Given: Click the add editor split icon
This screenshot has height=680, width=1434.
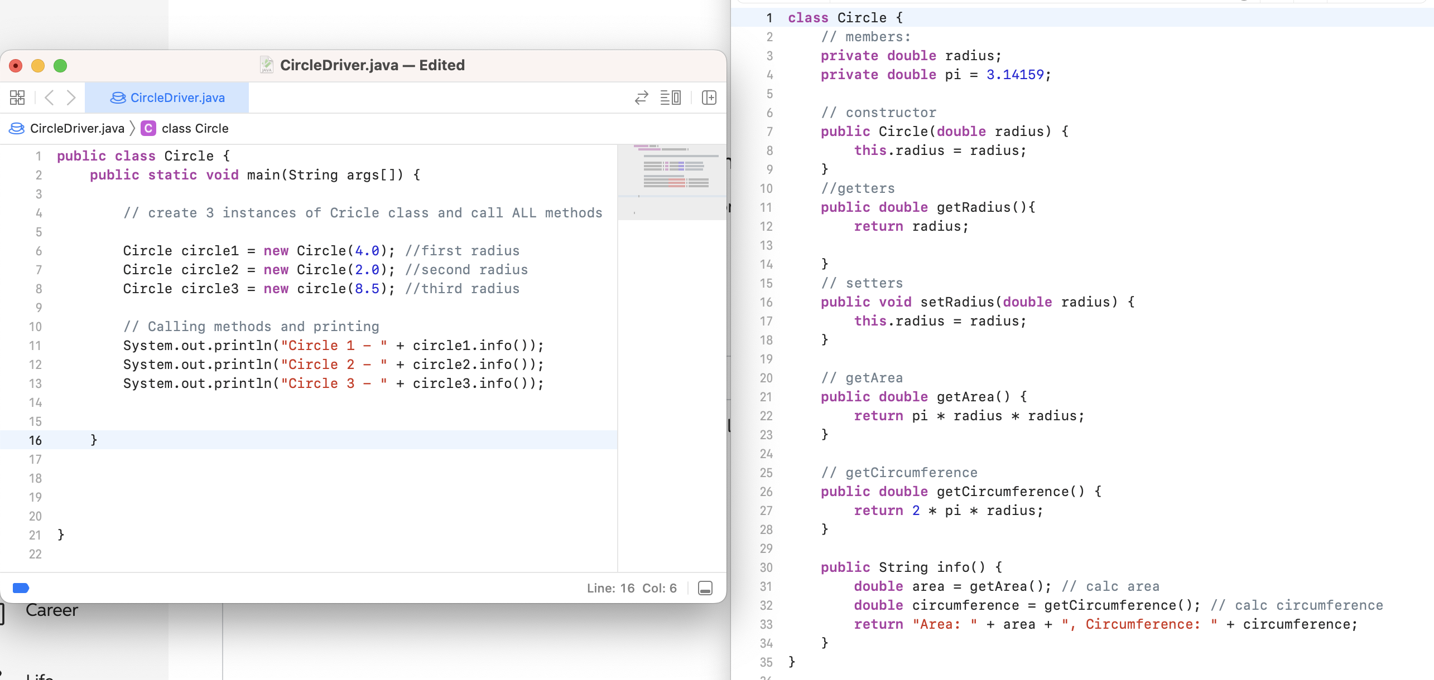Looking at the screenshot, I should [x=710, y=98].
